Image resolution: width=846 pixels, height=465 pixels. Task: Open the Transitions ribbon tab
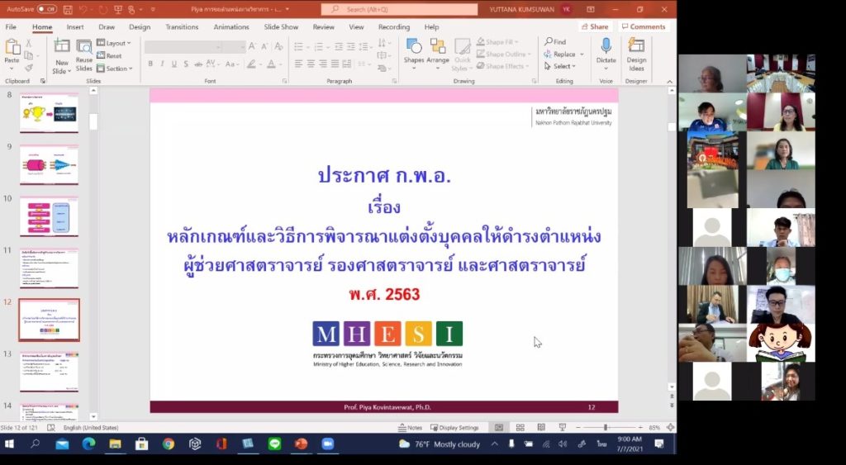pyautogui.click(x=182, y=26)
